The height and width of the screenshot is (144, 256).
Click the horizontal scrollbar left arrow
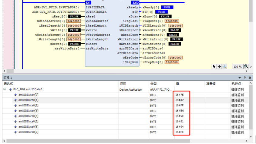4,141
